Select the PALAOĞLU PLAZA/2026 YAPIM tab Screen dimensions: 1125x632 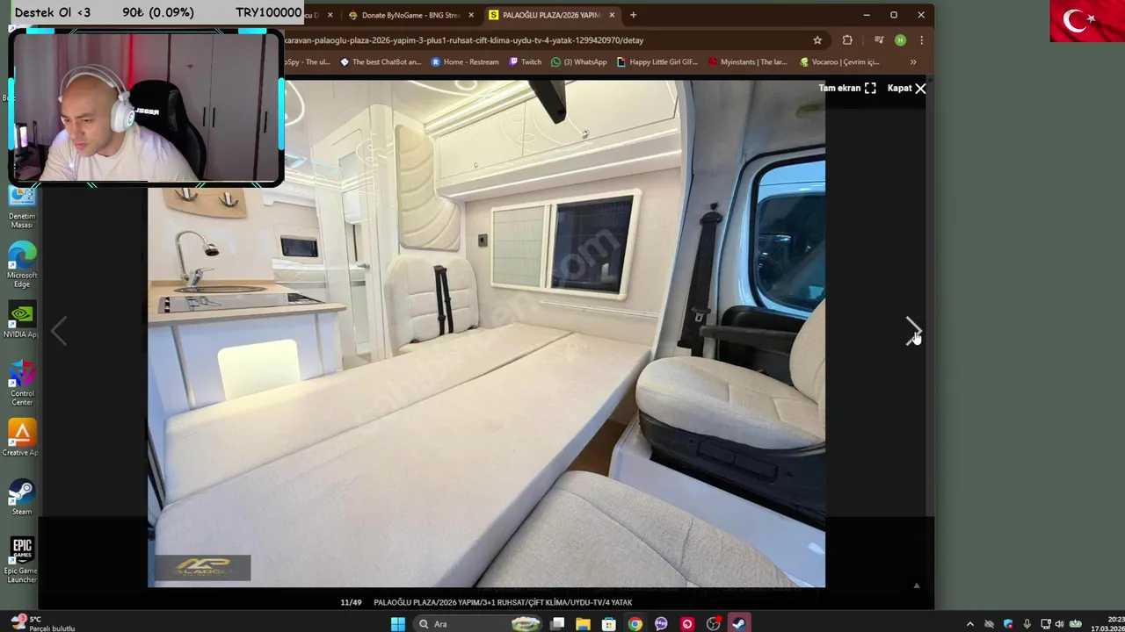551,15
